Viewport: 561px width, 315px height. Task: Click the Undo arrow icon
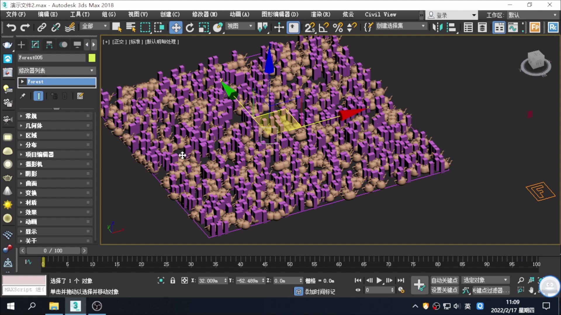tap(11, 27)
